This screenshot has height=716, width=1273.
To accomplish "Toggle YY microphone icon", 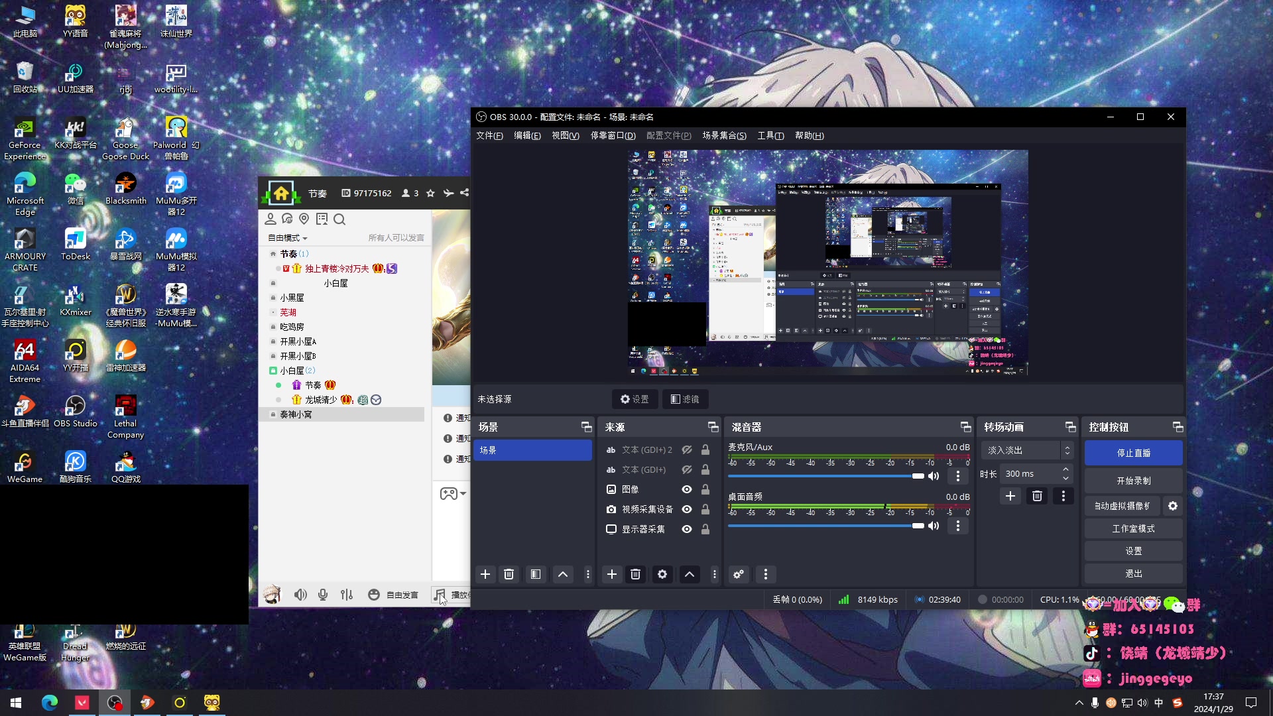I will (x=323, y=595).
